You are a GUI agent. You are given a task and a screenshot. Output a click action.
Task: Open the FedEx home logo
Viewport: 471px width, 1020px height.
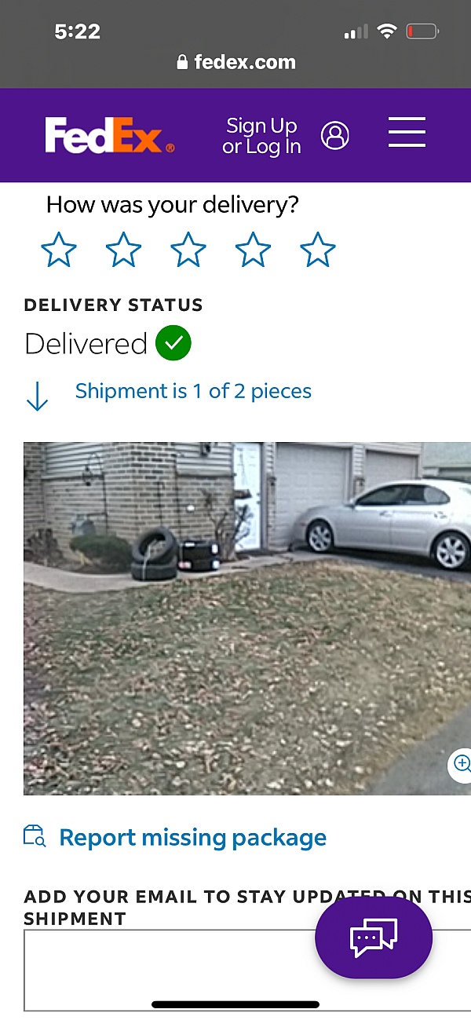(x=109, y=136)
